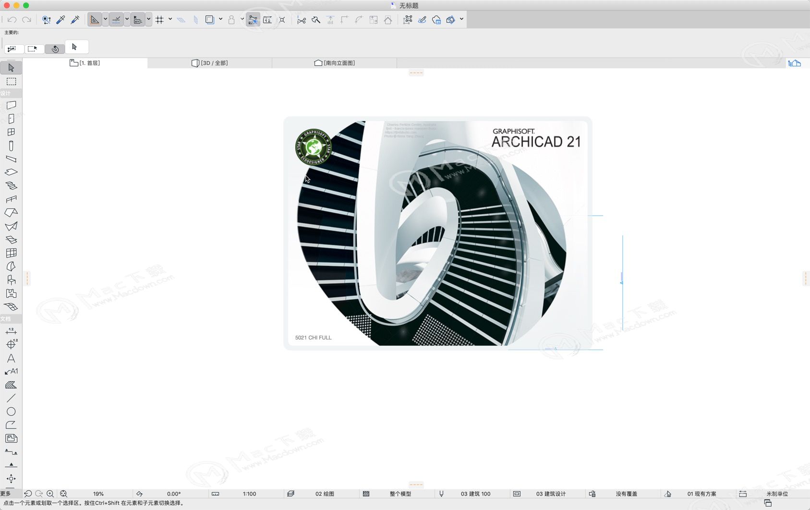The width and height of the screenshot is (810, 510).
Task: Select the Beam tool
Action: pyautogui.click(x=11, y=159)
